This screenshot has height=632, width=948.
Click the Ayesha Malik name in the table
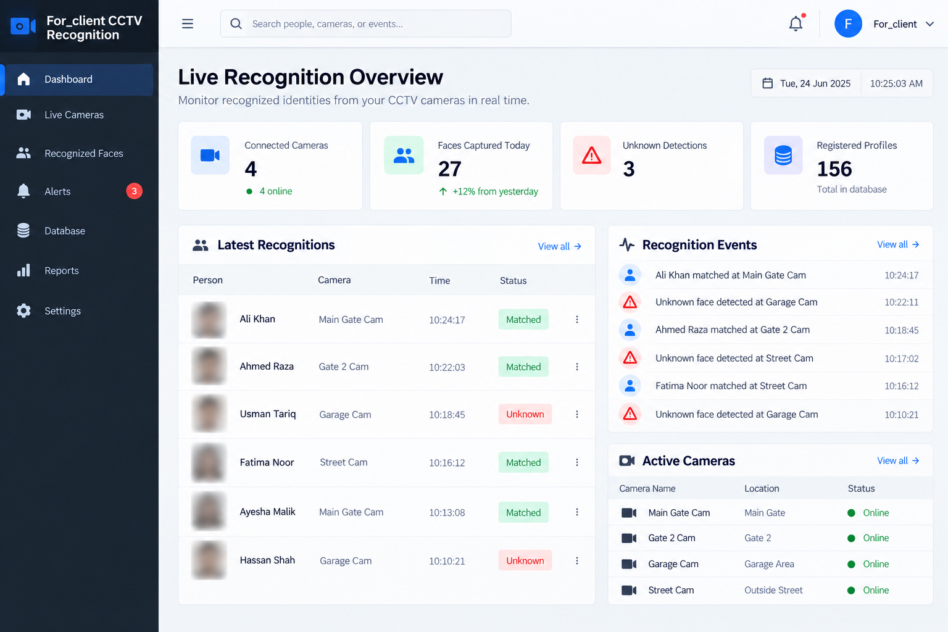tap(267, 512)
